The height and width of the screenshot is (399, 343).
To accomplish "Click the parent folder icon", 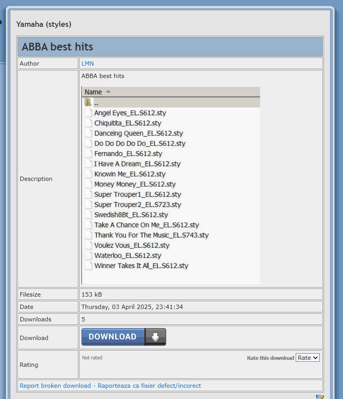I will click(88, 102).
